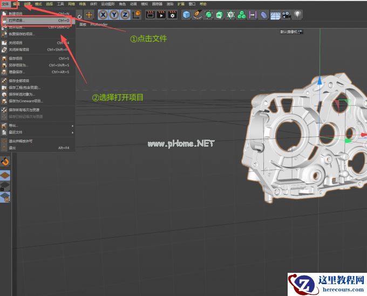Image resolution: width=367 pixels, height=296 pixels.
Task: Choose Close All Projects Ctrl+Shift+F4 entry
Action: [x=37, y=50]
